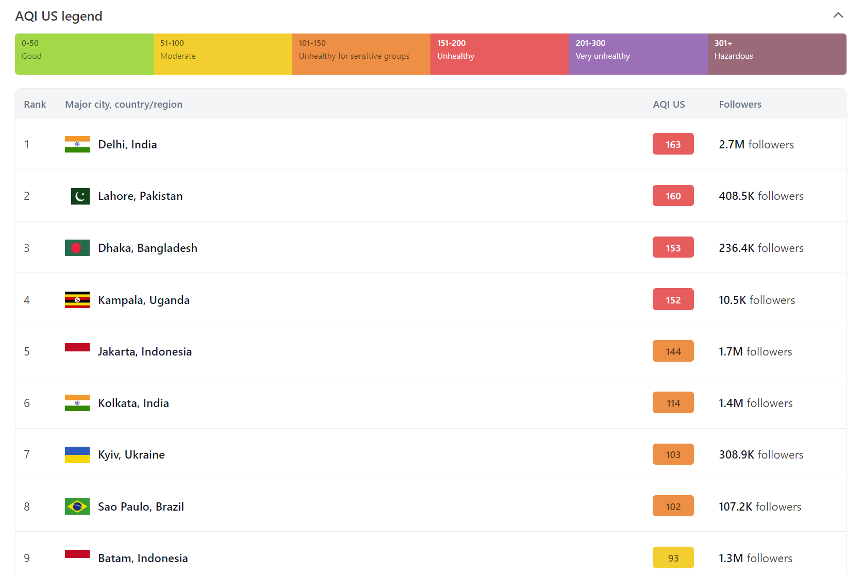Screen dimensions: 862x575
Task: Select the green Good 0-50 legend swatch
Action: tap(84, 54)
